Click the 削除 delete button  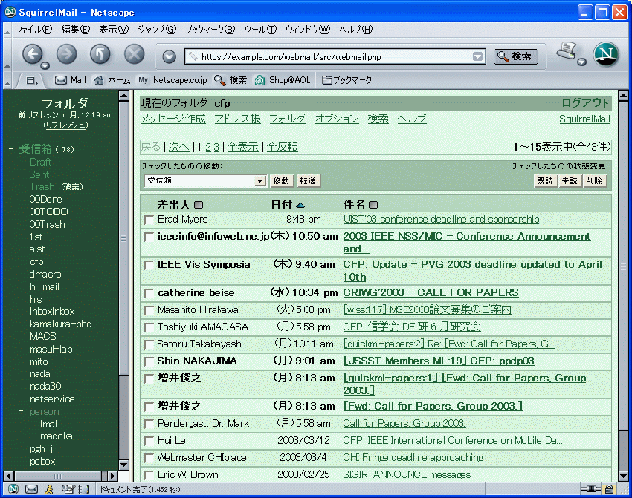coord(594,181)
